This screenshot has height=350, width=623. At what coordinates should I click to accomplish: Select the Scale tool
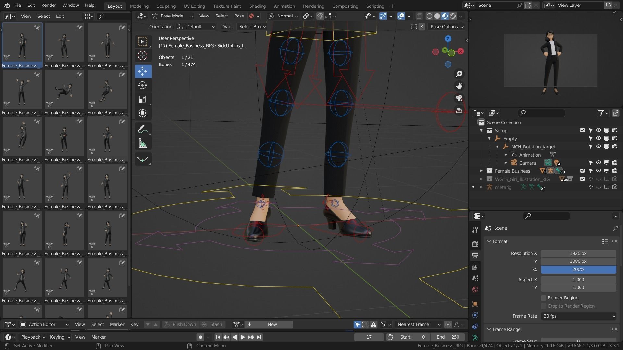point(142,99)
